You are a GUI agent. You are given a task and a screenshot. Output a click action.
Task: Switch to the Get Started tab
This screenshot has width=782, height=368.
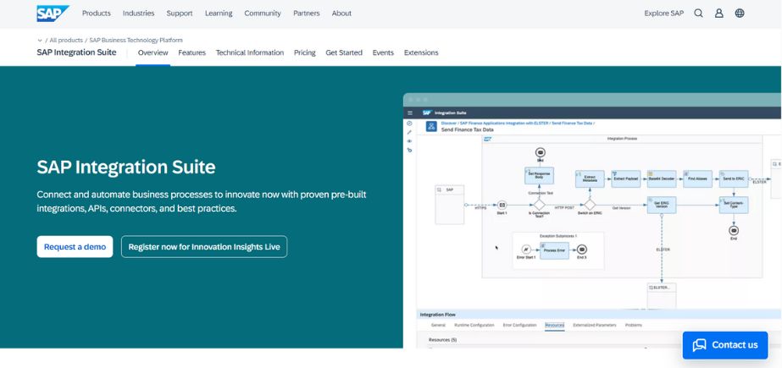tap(344, 52)
